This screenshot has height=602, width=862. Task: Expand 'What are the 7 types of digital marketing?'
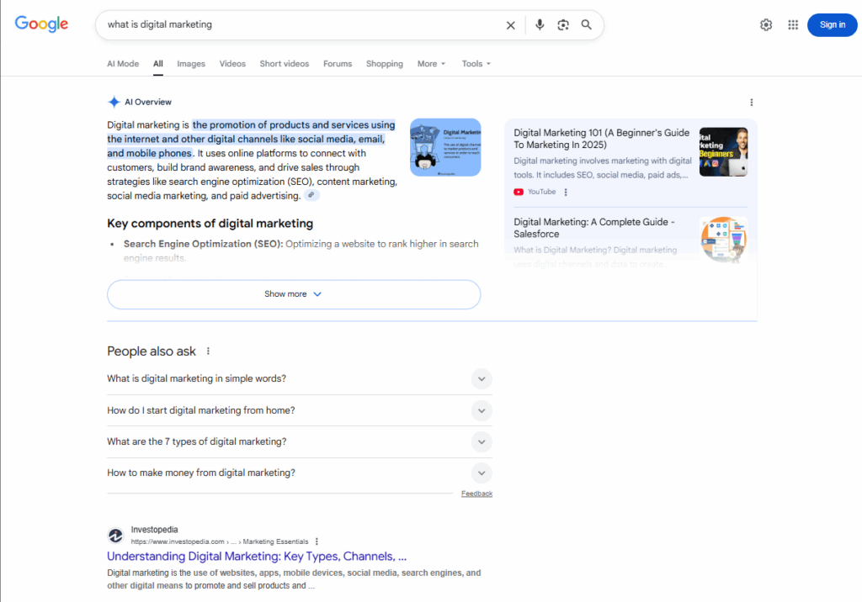coord(482,441)
